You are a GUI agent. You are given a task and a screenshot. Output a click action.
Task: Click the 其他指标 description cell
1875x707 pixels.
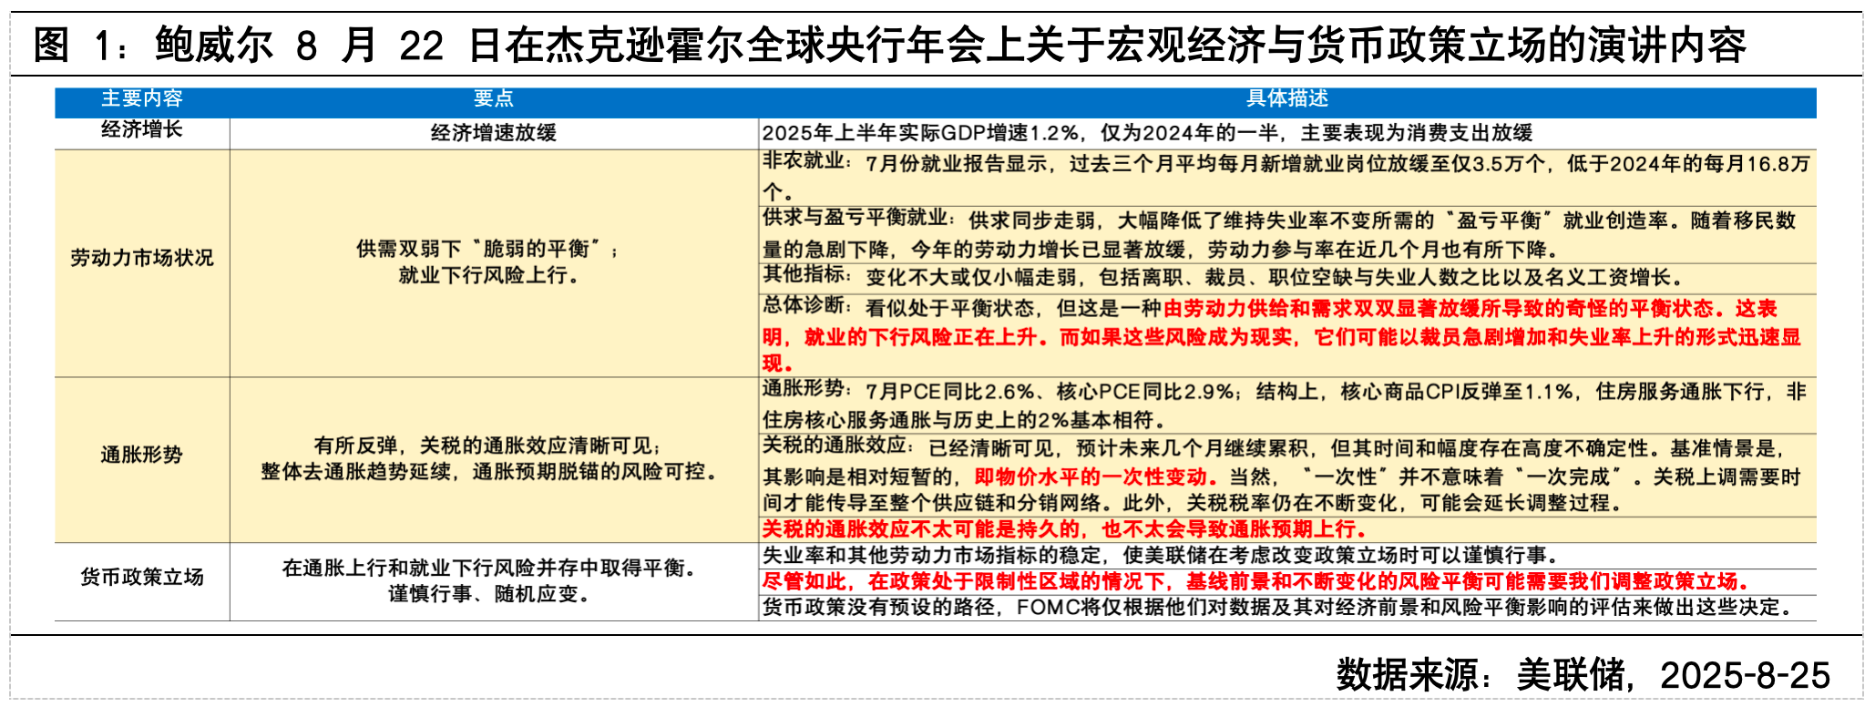click(x=1287, y=278)
